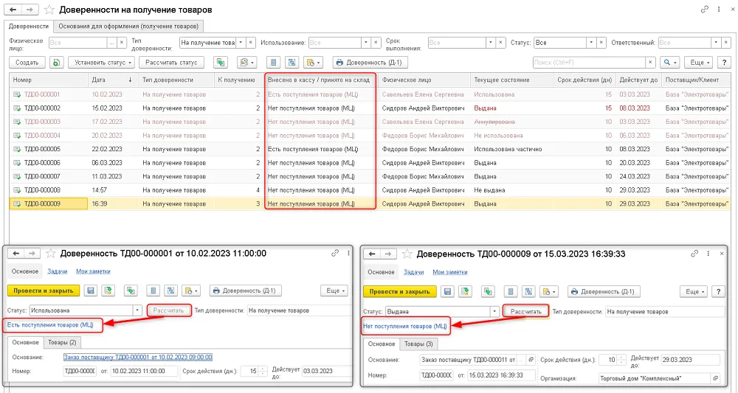Viewport: 738px width, 393px height.
Task: Sort by Дата column header
Action: pos(111,80)
